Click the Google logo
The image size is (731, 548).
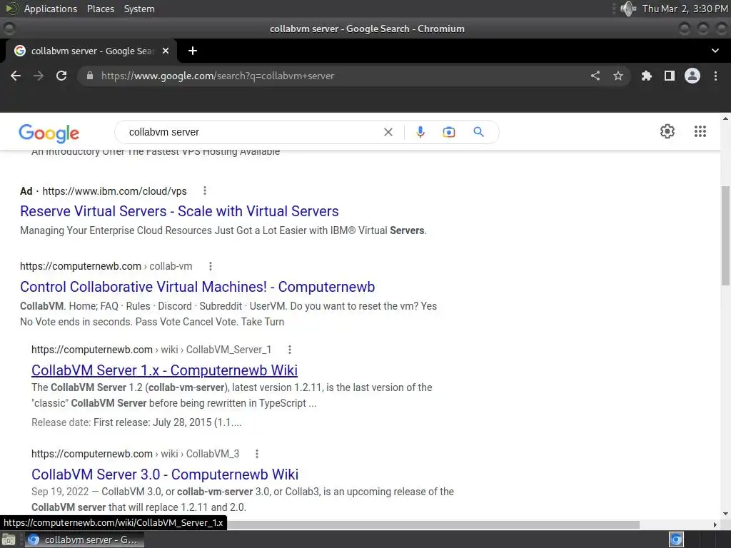click(49, 133)
